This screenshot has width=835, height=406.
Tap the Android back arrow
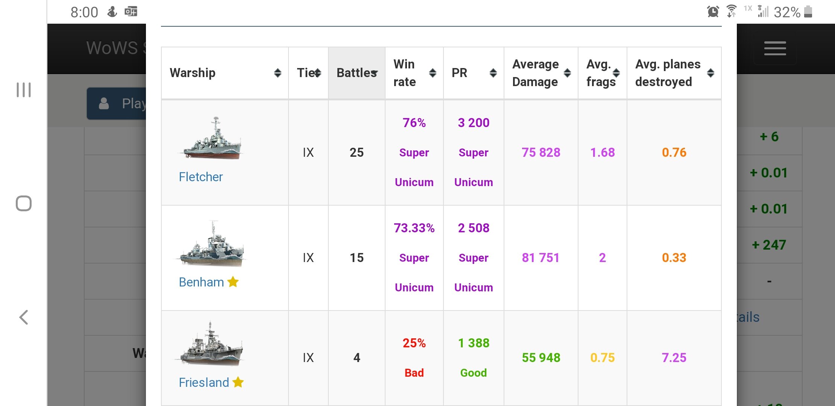24,317
